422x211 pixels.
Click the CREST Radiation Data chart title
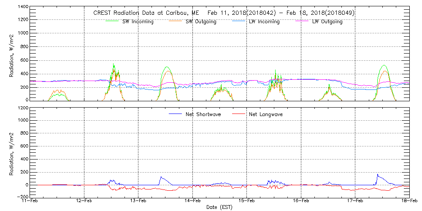(224, 13)
